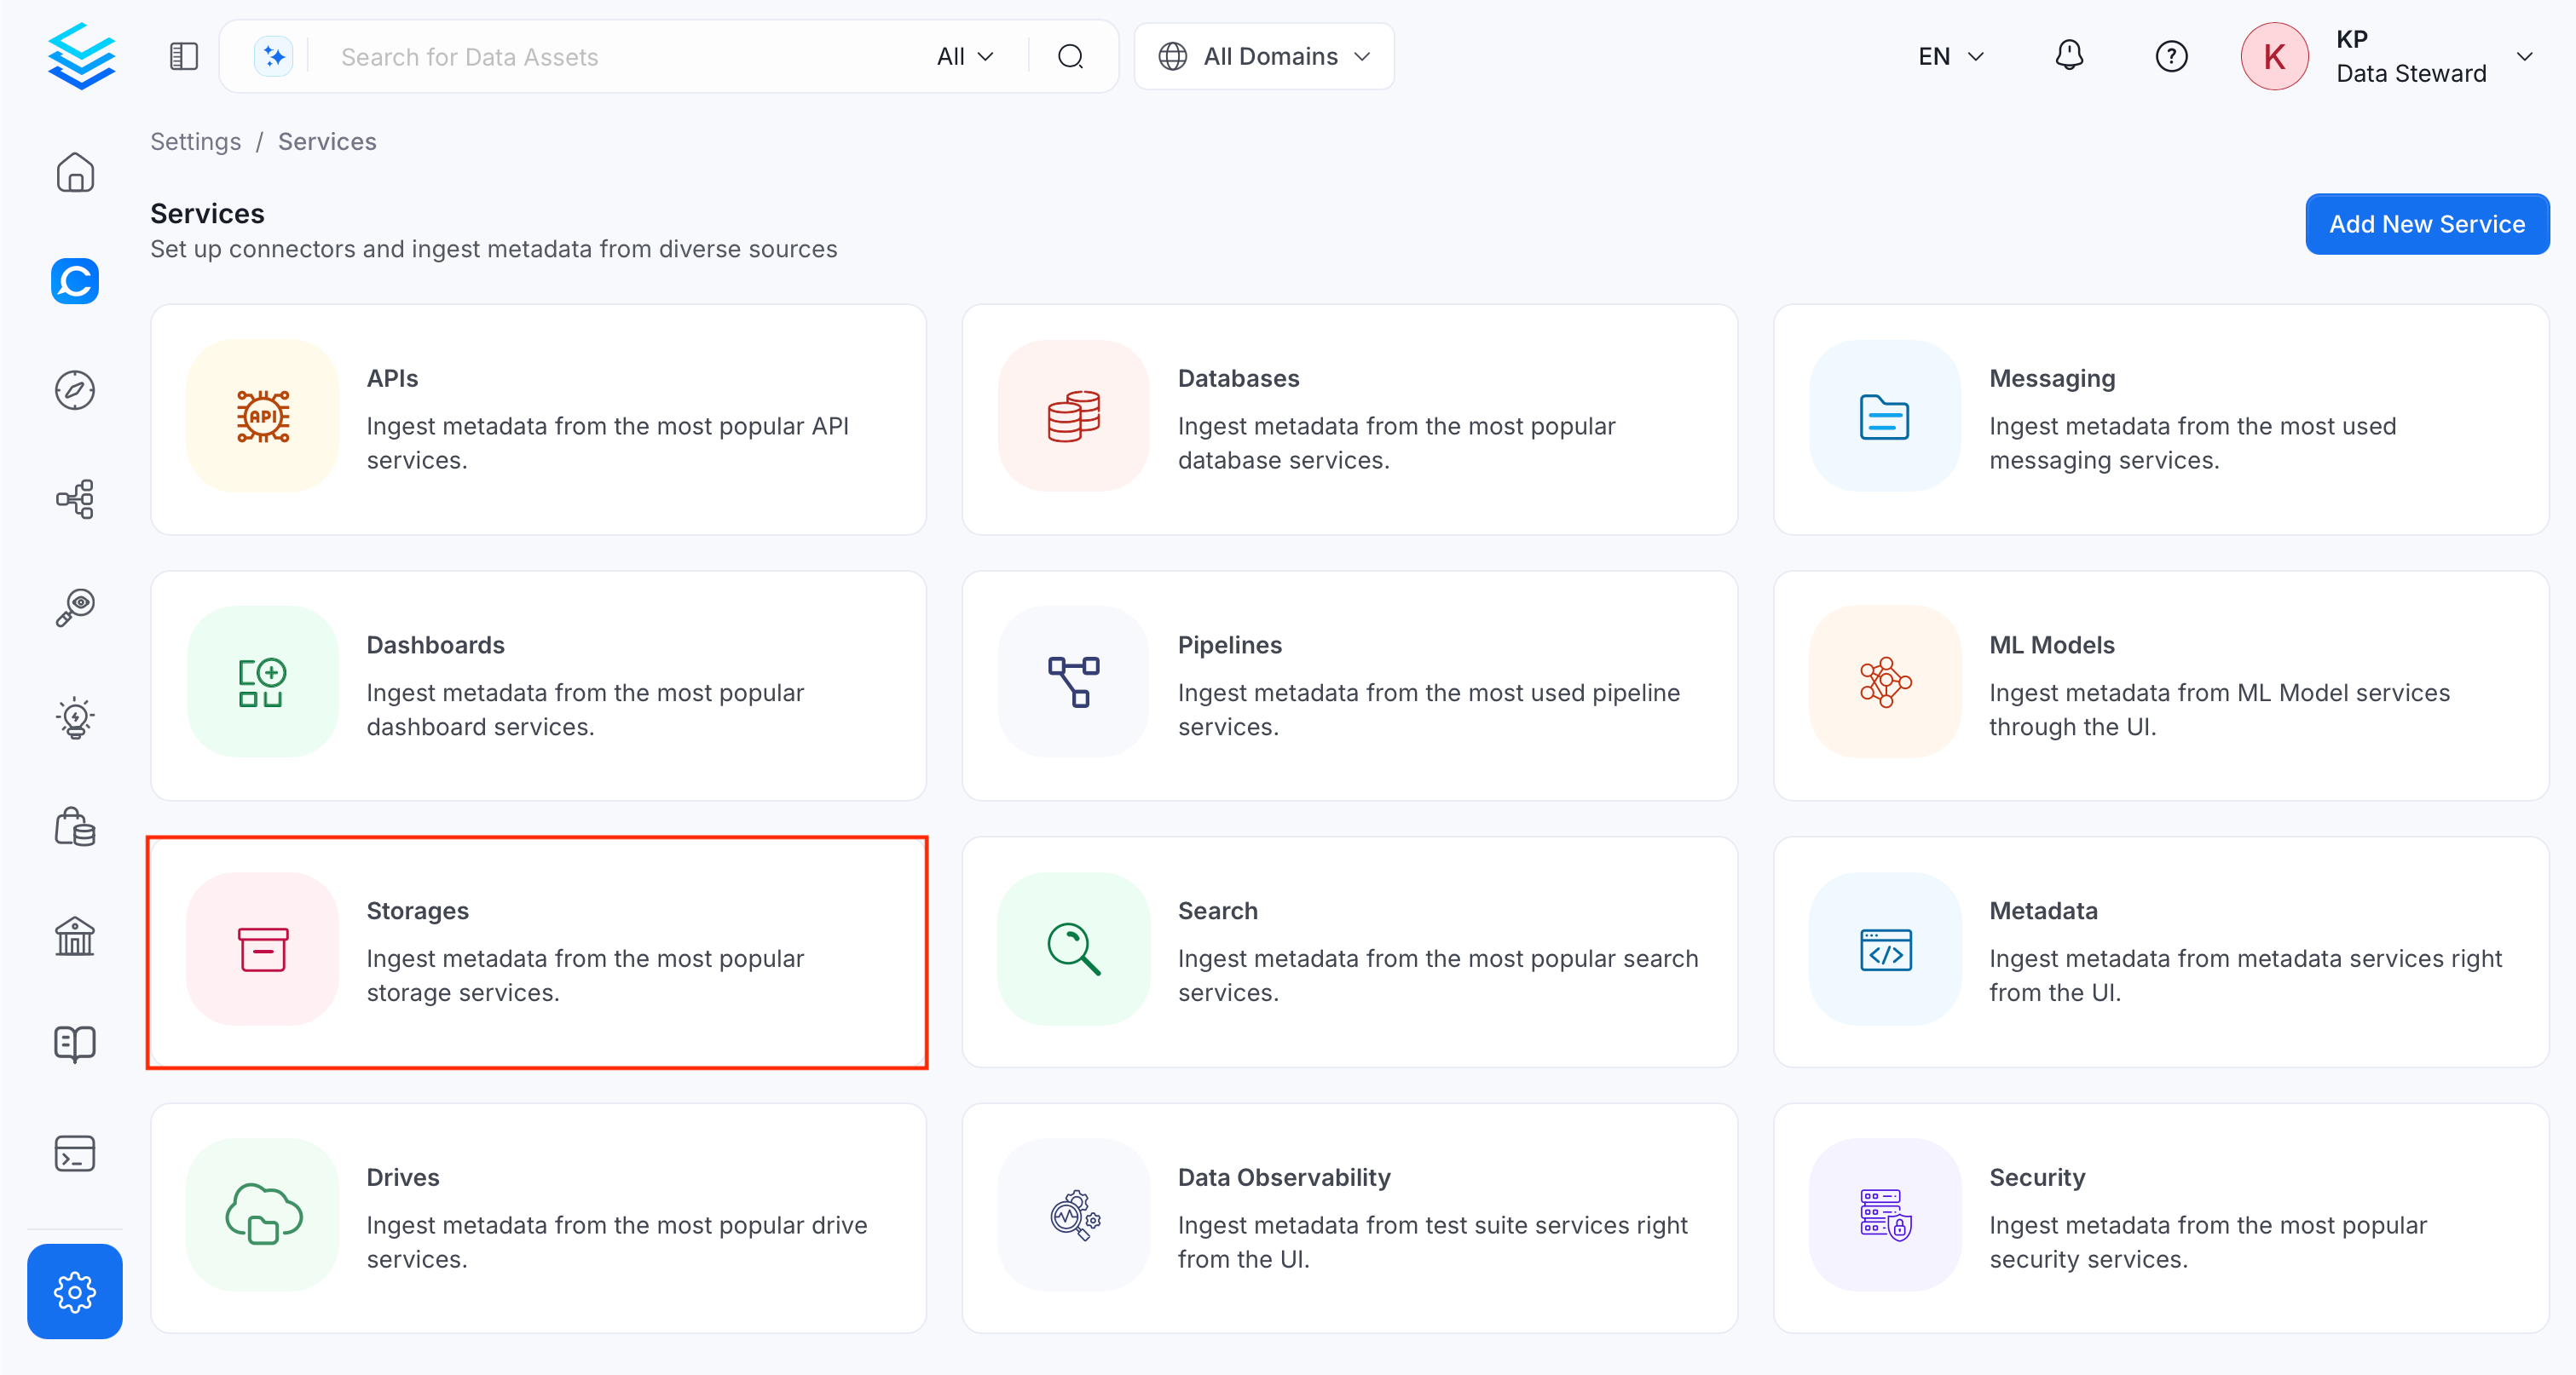Click Add New Service button
The image size is (2576, 1375).
click(x=2427, y=224)
